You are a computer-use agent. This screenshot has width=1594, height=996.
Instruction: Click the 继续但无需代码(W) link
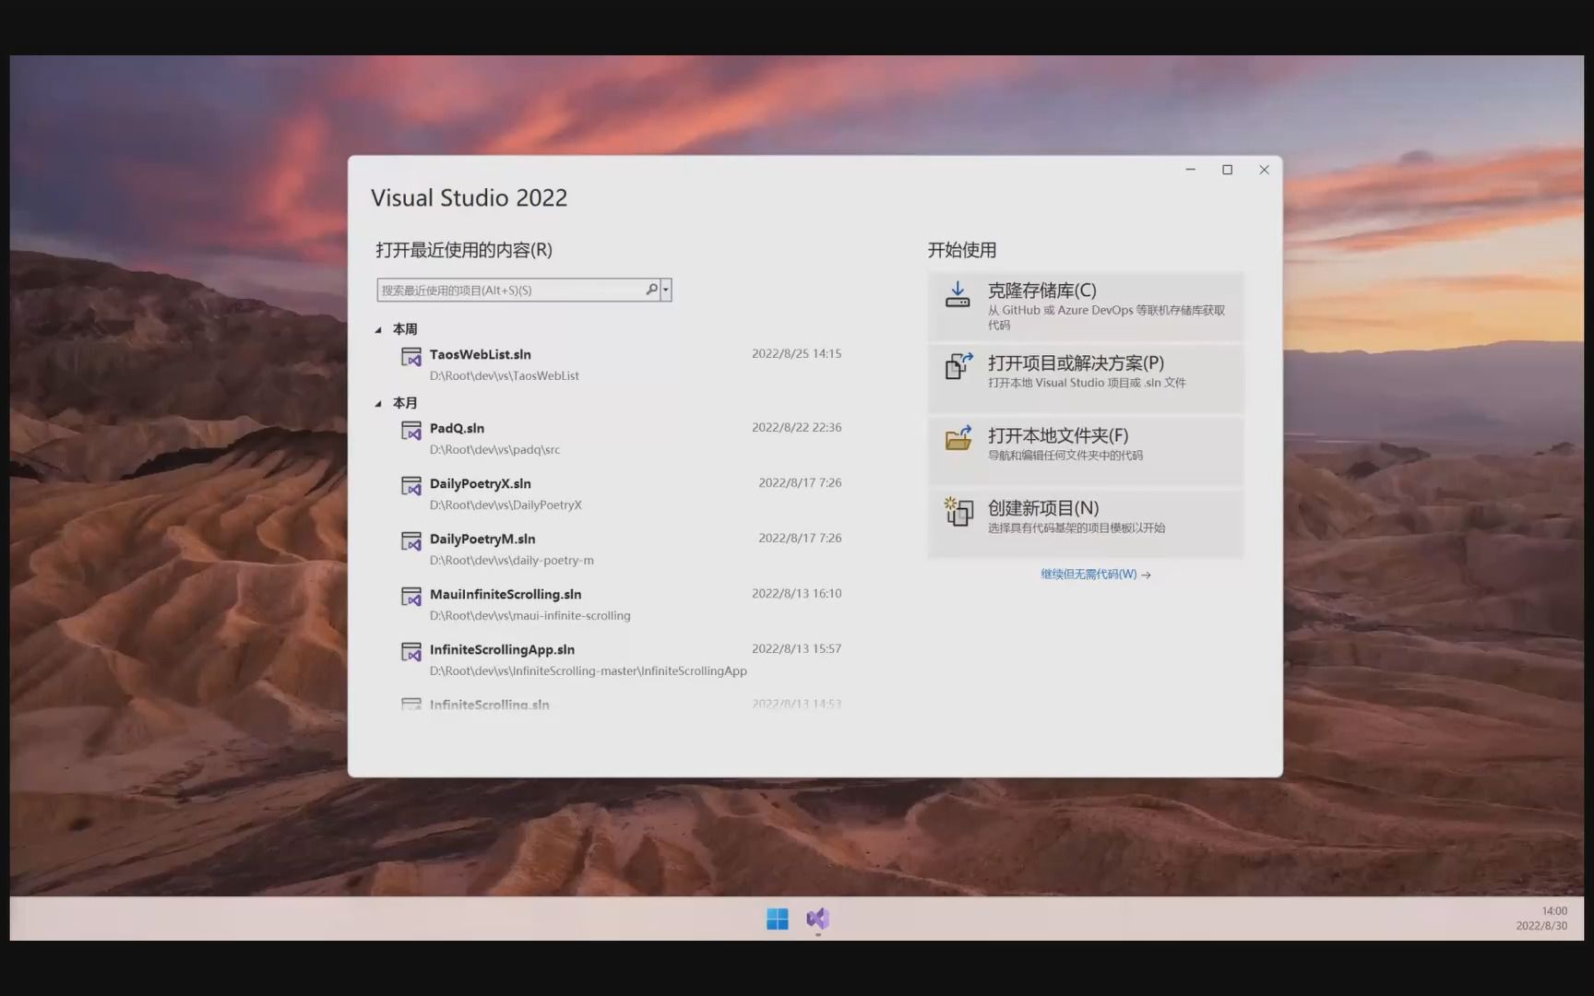coord(1095,574)
